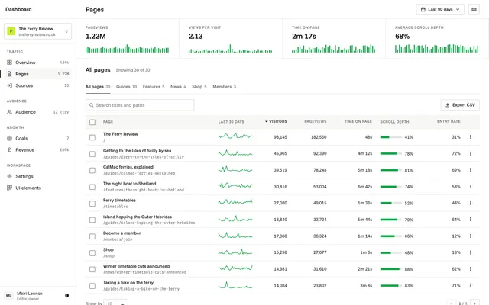Screen dimensions: 489x305
Task: Open row menu for Winter timetable cuts
Action: 471,269
